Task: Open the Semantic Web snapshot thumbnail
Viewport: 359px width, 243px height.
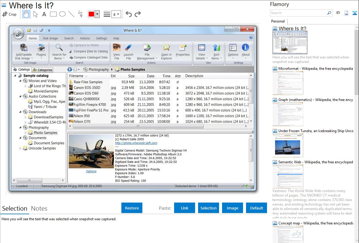Action: tap(288, 176)
